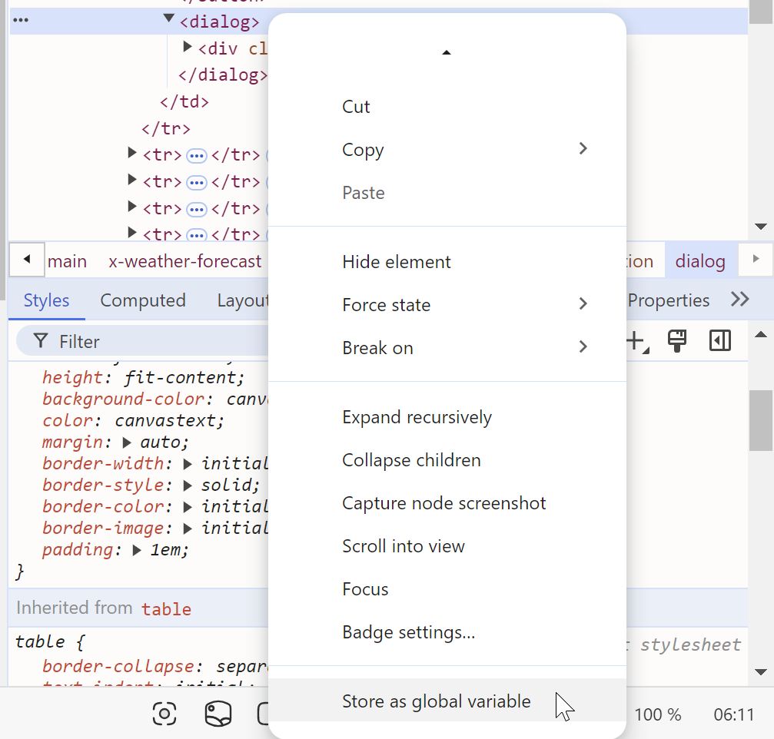Expand the div child of dialog
This screenshot has height=739, width=774.
click(187, 47)
